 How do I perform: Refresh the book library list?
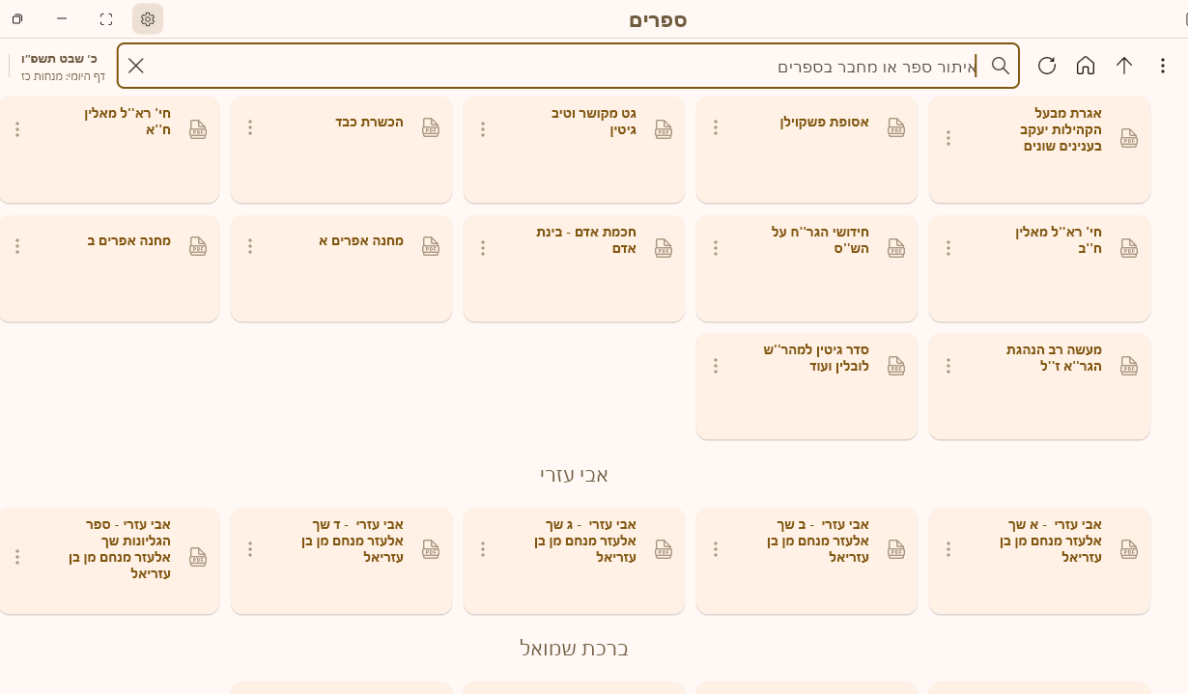point(1047,66)
